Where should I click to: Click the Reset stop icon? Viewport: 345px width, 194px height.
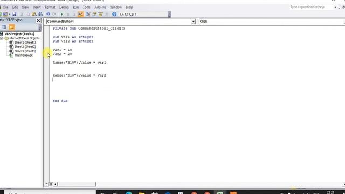point(74,15)
